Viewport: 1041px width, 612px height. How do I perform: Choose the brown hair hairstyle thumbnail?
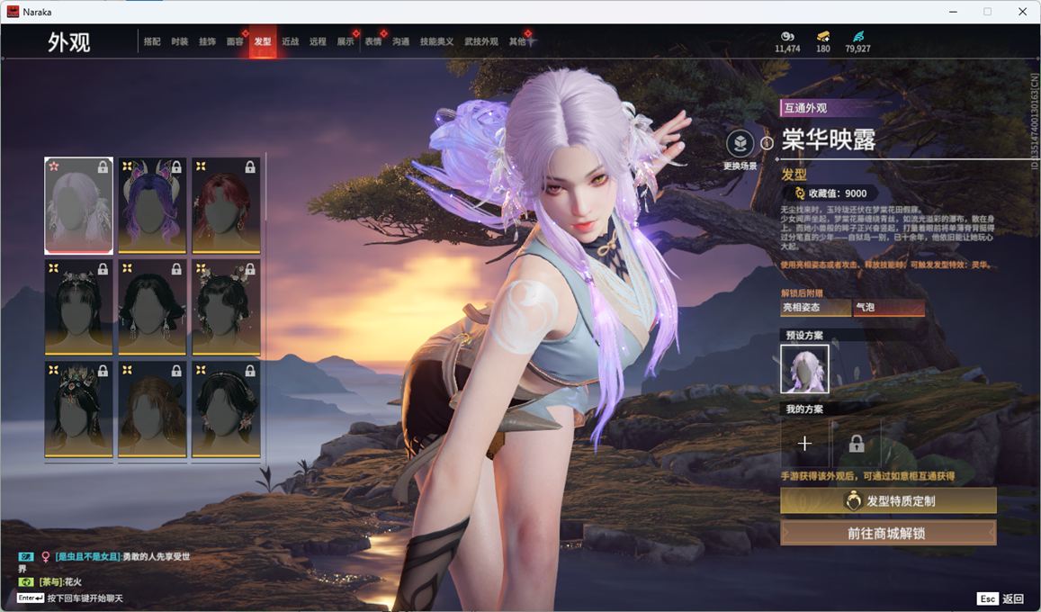click(x=152, y=409)
